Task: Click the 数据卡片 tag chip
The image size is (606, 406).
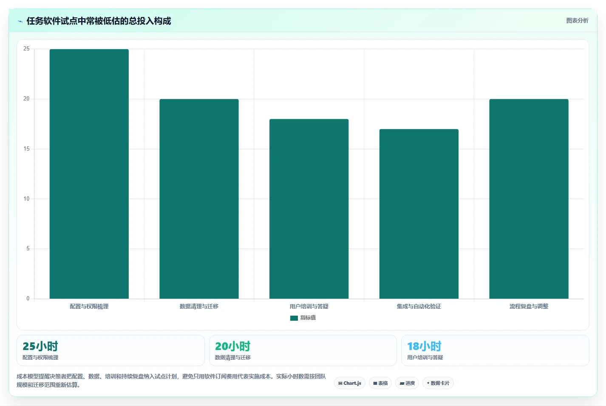Action: pyautogui.click(x=438, y=383)
